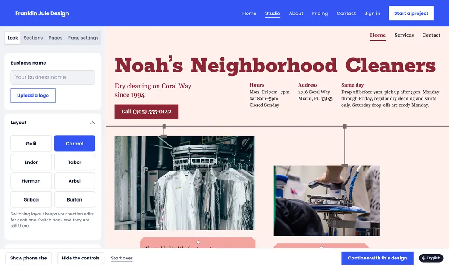This screenshot has height=268, width=449.
Task: Go to the Pages tab
Action: (x=55, y=38)
